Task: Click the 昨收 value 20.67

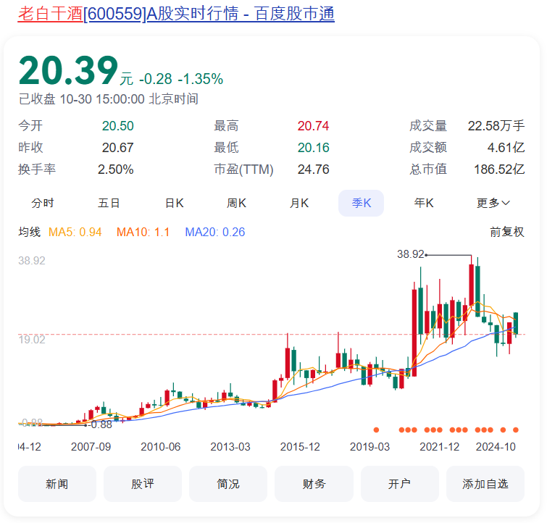Action: (117, 148)
